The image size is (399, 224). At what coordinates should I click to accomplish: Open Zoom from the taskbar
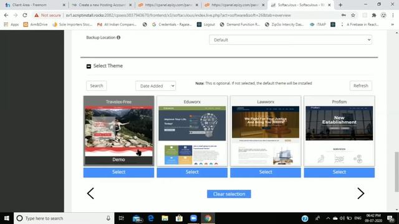pyautogui.click(x=193, y=218)
